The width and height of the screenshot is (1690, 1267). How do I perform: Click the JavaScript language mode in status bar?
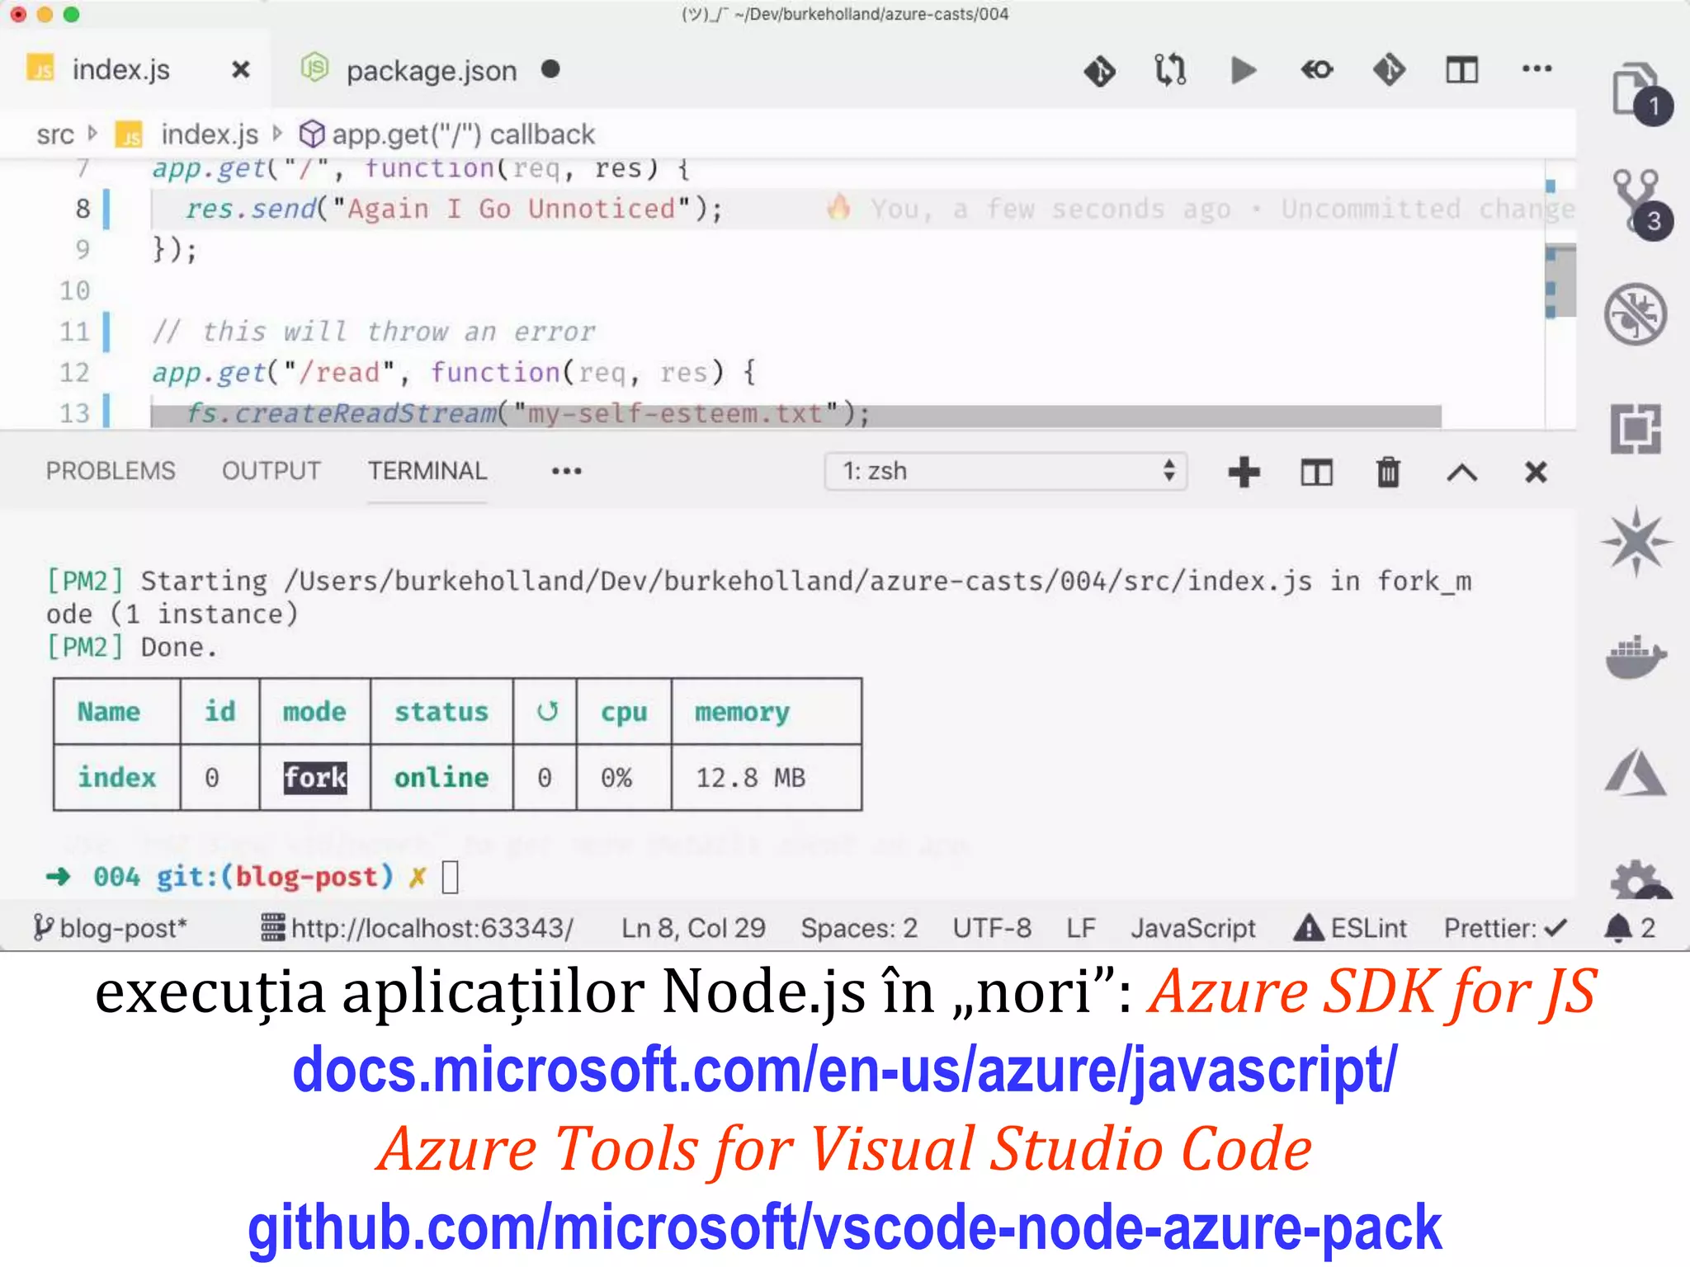[1192, 928]
